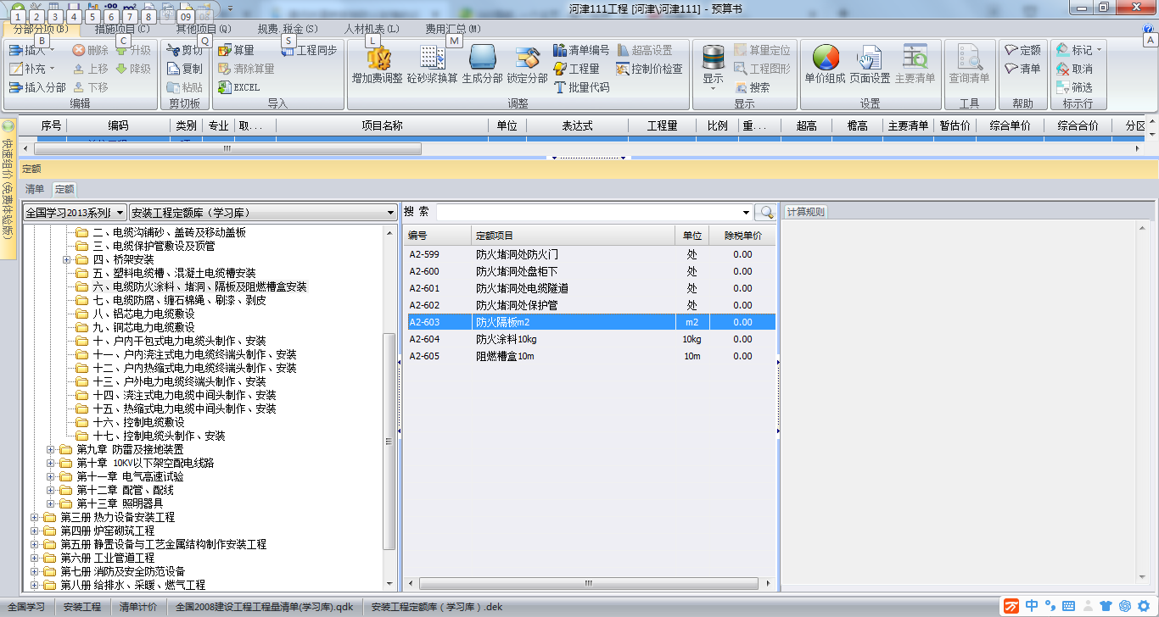1159x617 pixels.
Task: Open the 计算规则 tab
Action: coord(804,212)
